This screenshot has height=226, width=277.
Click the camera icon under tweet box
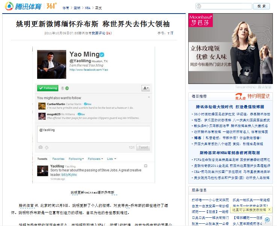pyautogui.click(x=41, y=147)
